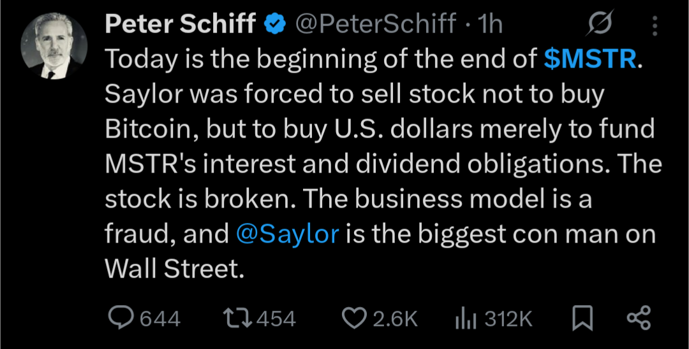Viewport: 689px width, 349px height.
Task: Open the $MSTR cashtag link
Action: click(590, 59)
